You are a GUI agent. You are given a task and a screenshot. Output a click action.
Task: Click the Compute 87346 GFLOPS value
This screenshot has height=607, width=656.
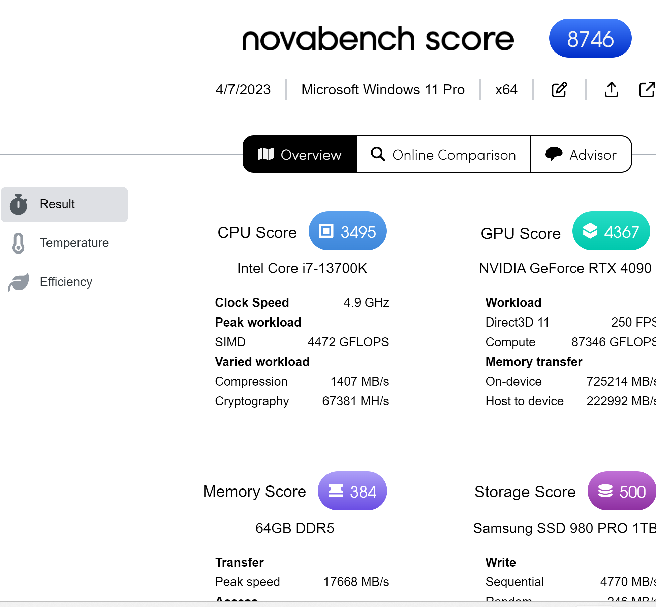(x=614, y=342)
